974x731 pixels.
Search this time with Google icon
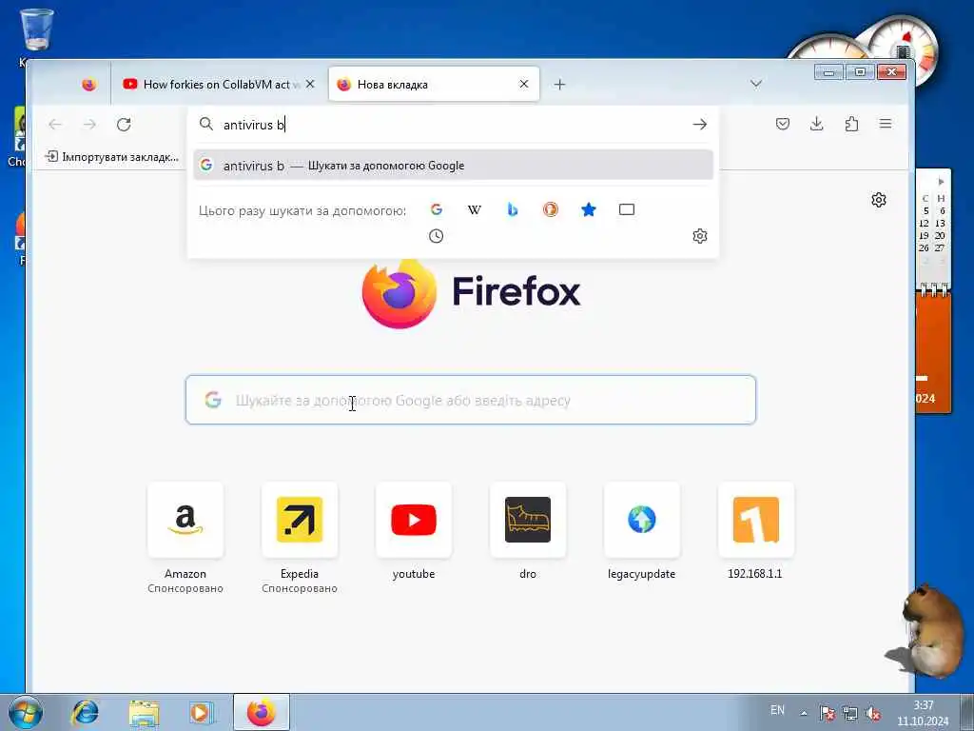click(436, 209)
